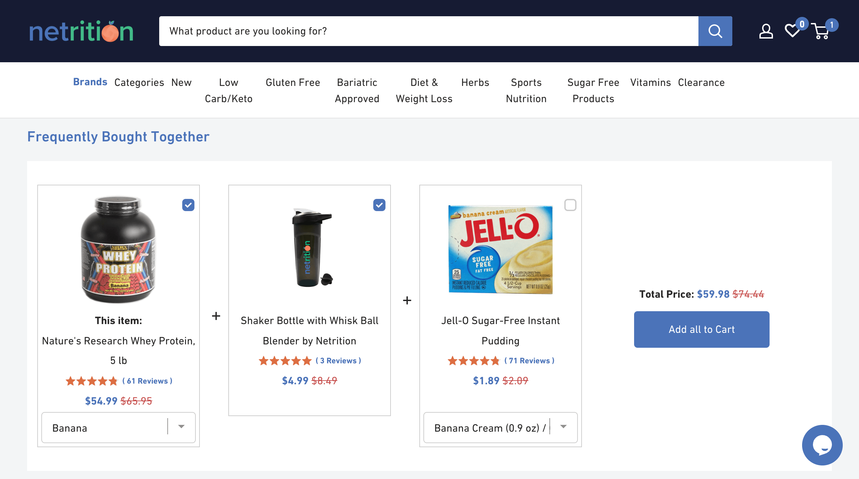This screenshot has height=479, width=859.
Task: Open the user account icon
Action: [766, 31]
